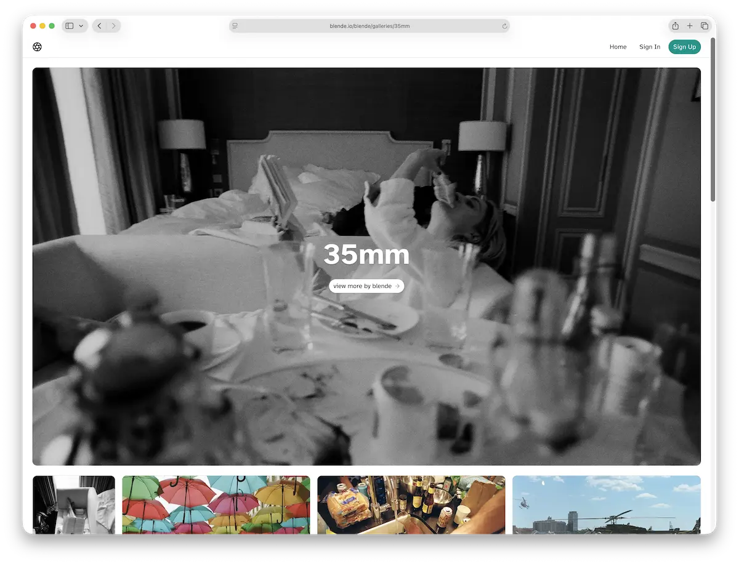Open the helicopter skyline photo thumbnail
This screenshot has width=739, height=564.
click(606, 504)
